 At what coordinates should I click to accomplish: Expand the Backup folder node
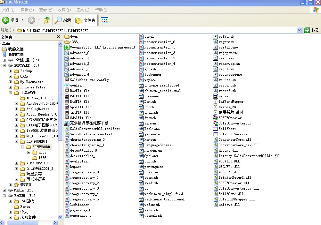11,71
